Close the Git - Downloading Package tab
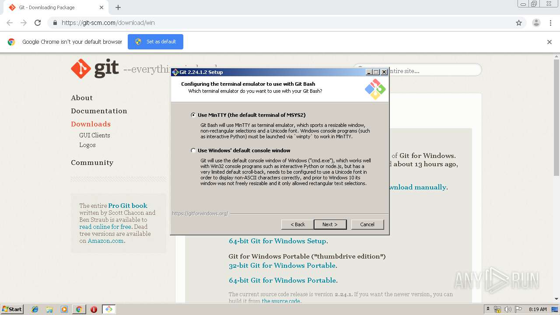 (101, 7)
